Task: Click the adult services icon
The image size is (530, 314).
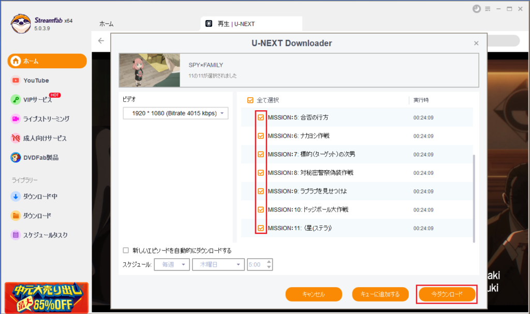Action: [16, 138]
